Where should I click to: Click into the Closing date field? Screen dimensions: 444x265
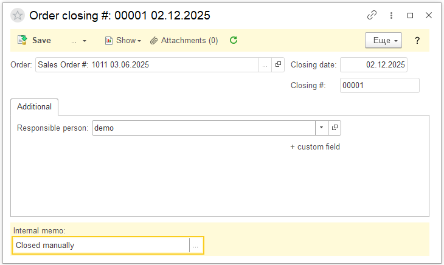tap(373, 64)
